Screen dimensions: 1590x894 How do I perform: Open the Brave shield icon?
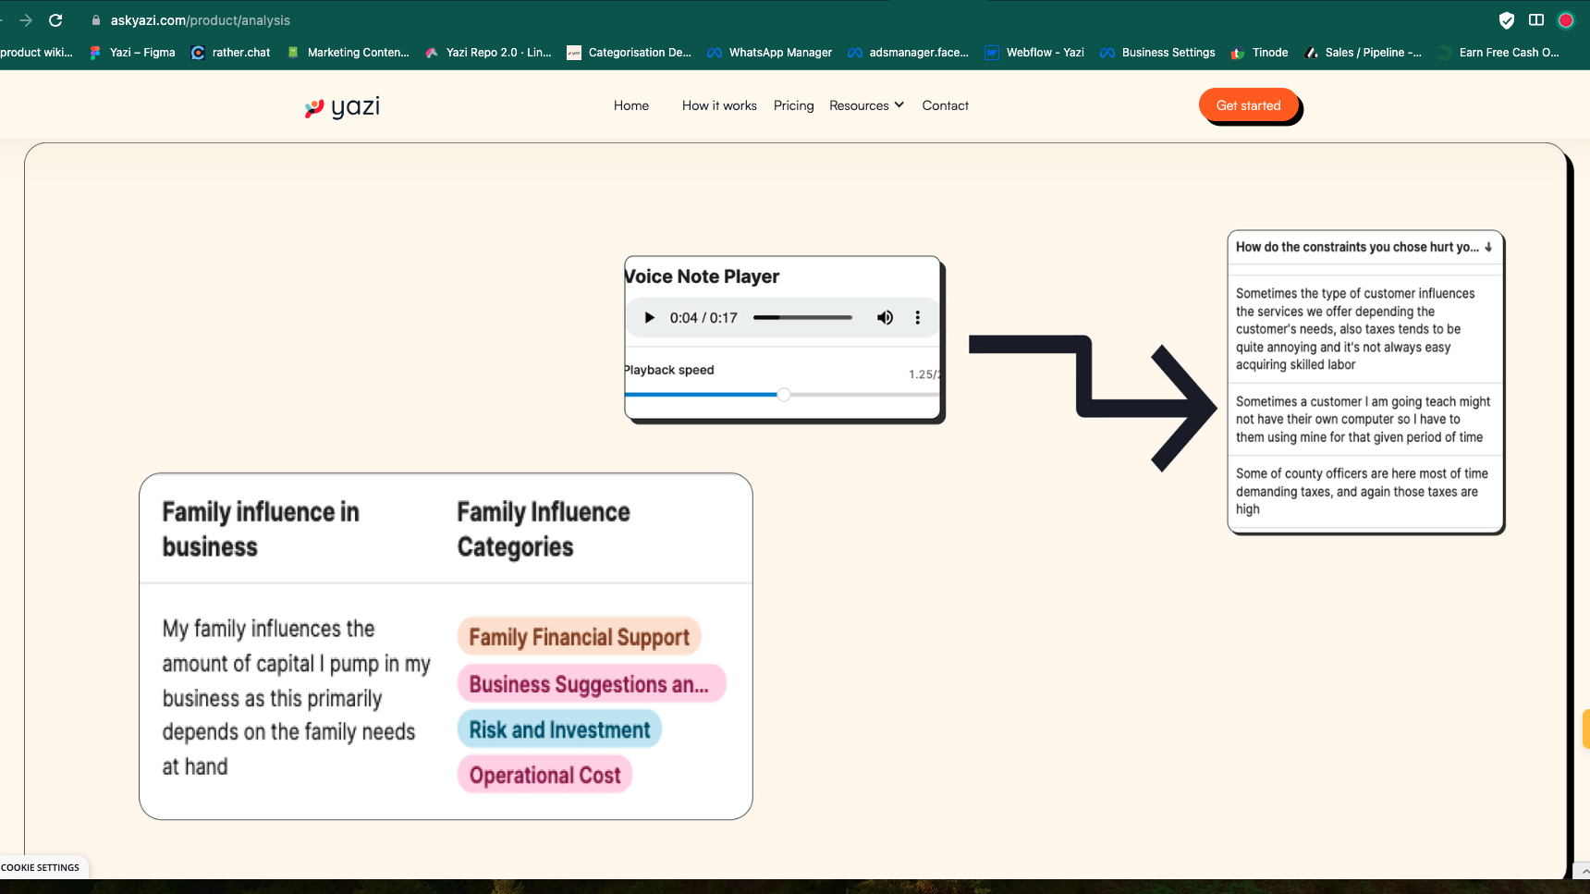tap(1507, 20)
